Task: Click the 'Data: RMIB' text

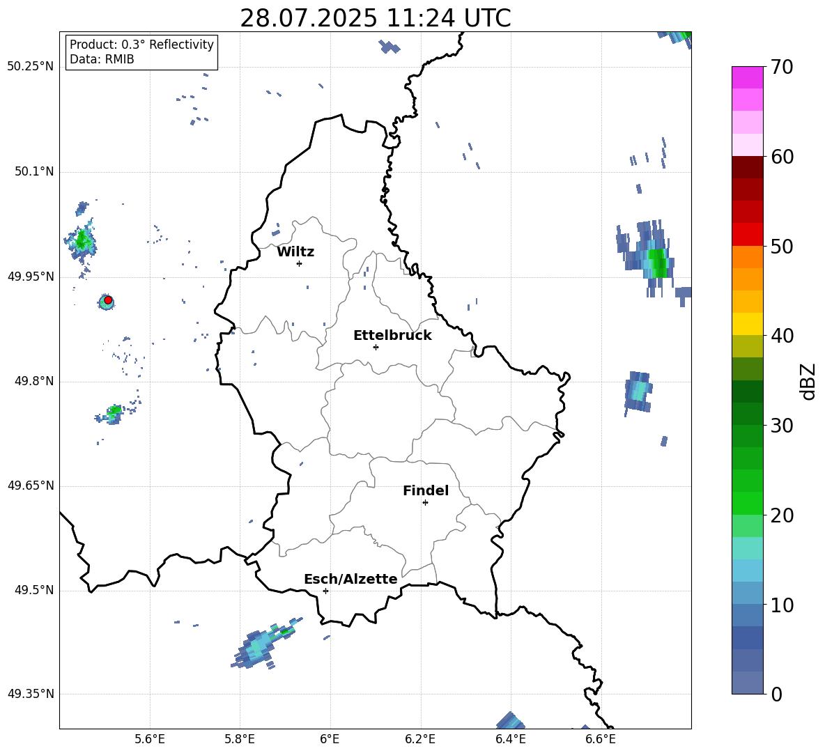Action: click(x=102, y=59)
